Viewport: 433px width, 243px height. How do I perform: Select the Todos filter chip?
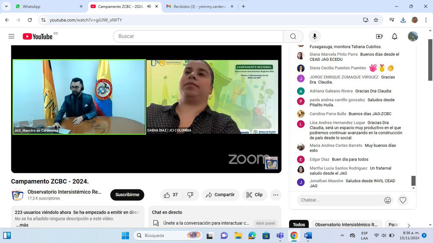tap(299, 225)
